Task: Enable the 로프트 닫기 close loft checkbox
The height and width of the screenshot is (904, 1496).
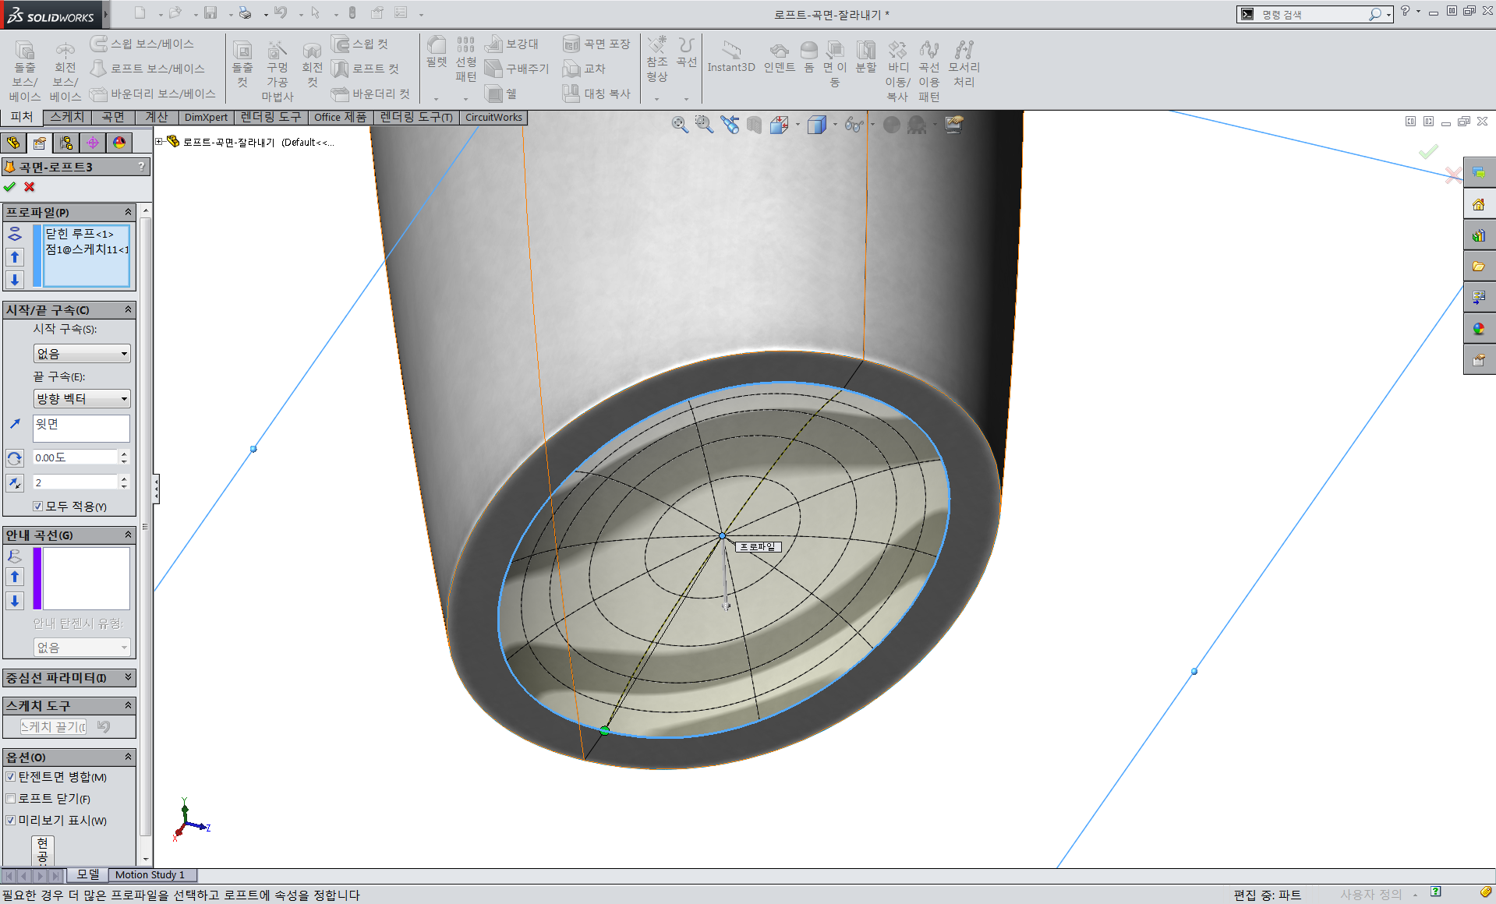Action: [x=11, y=799]
